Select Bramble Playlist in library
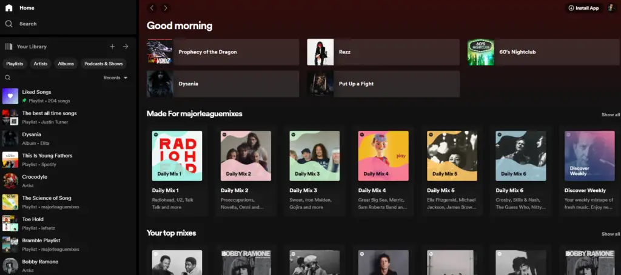 pyautogui.click(x=68, y=245)
